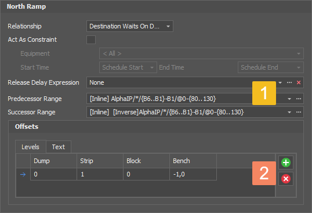Click the blue arrow row indicator
The image size is (312, 213).
tap(23, 174)
